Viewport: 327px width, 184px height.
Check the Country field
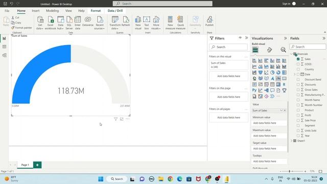point(298,70)
